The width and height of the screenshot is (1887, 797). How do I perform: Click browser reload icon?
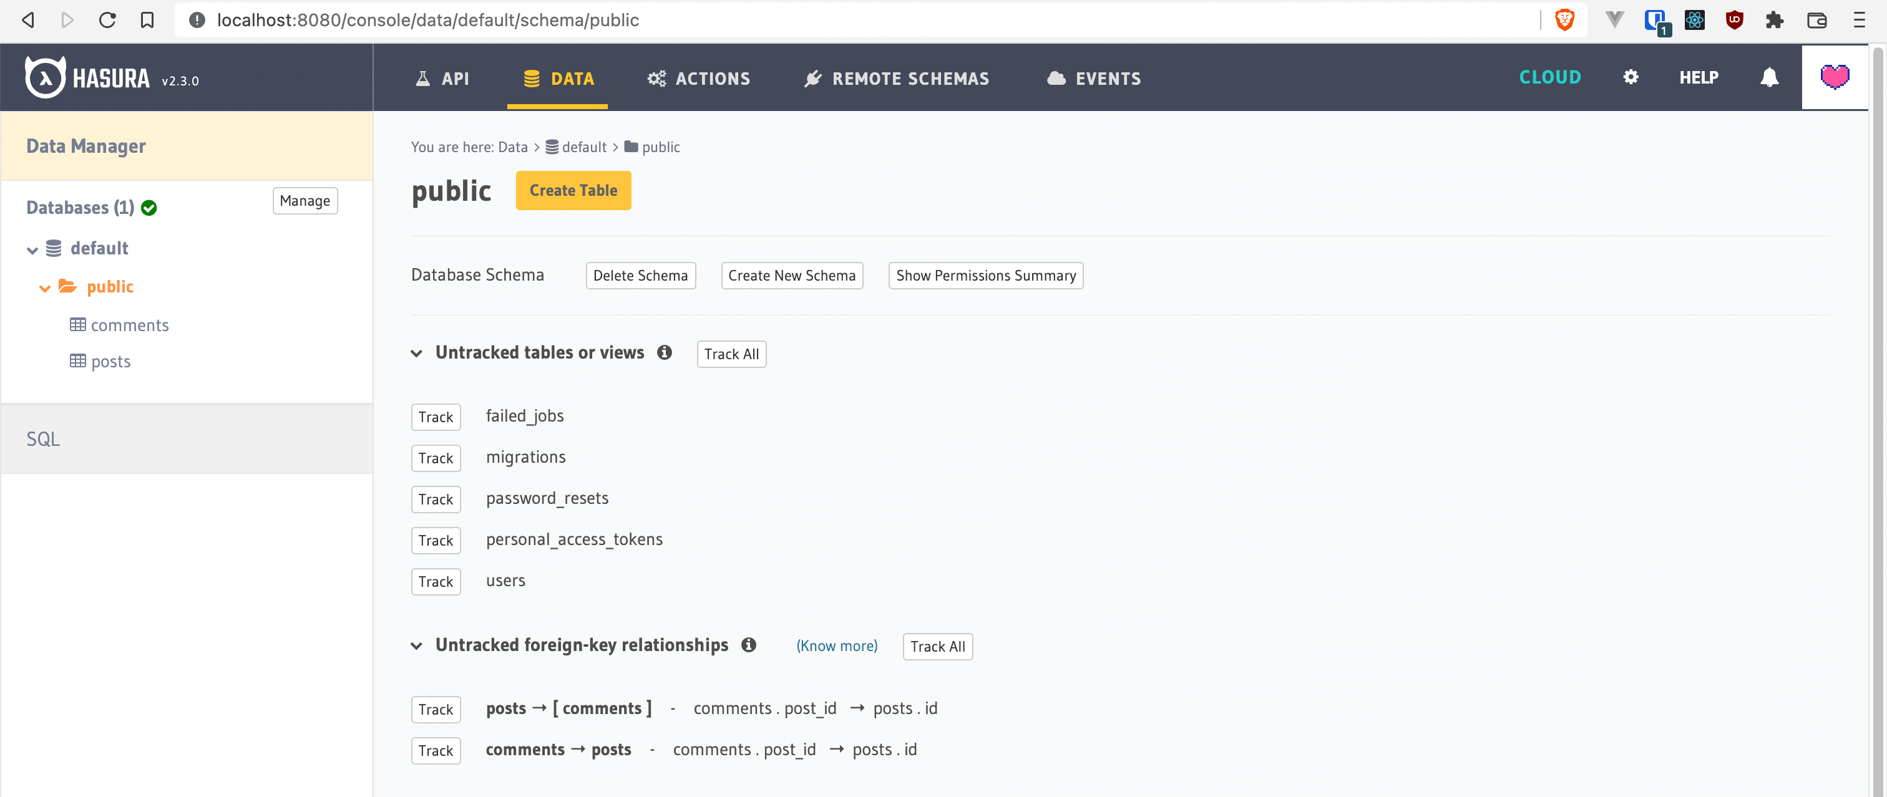coord(108,20)
